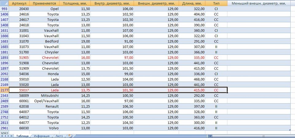This screenshot has height=138, width=295.
Task: Open the Информация sheet tab
Action: pos(41,136)
